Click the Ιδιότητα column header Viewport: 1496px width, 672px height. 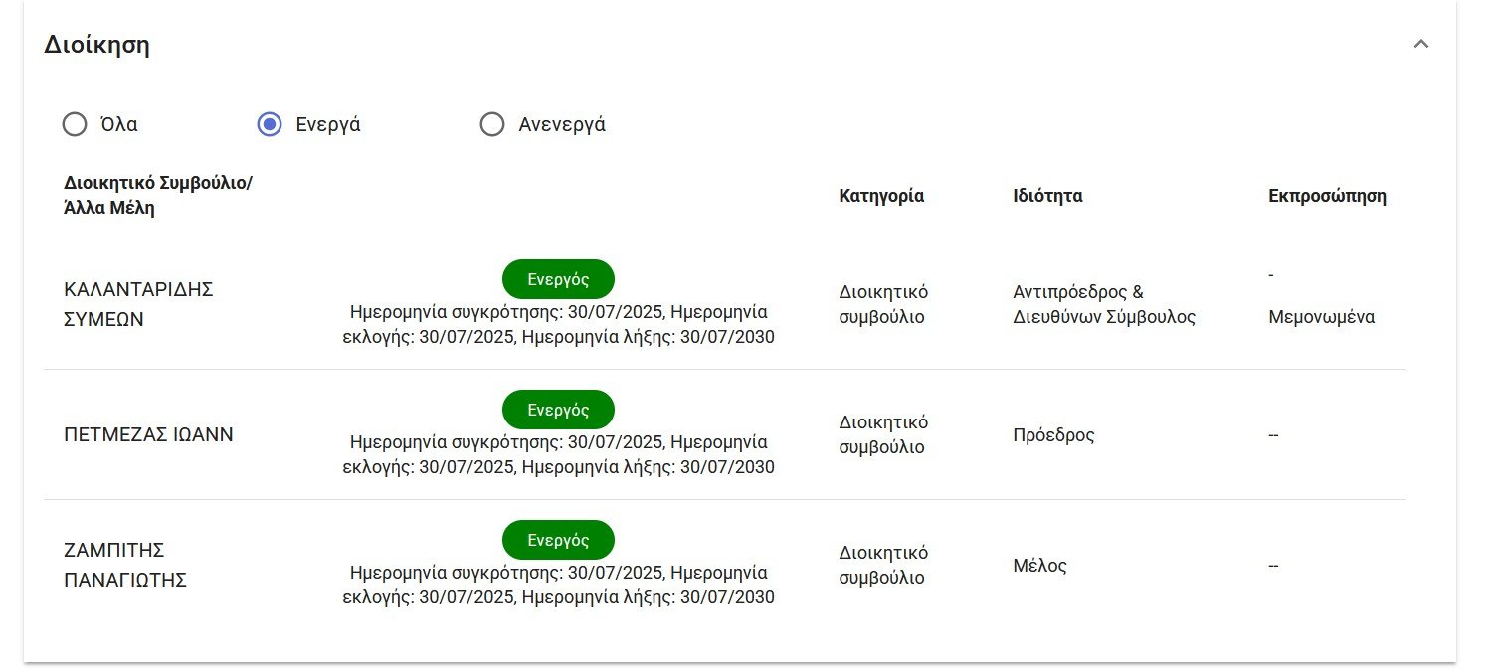(1047, 196)
